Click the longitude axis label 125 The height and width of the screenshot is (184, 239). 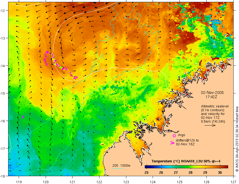coord(180,182)
